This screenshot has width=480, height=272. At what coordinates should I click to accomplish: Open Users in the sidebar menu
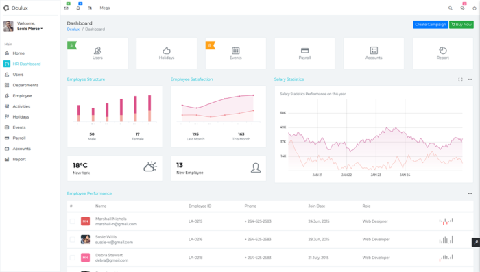(x=18, y=75)
